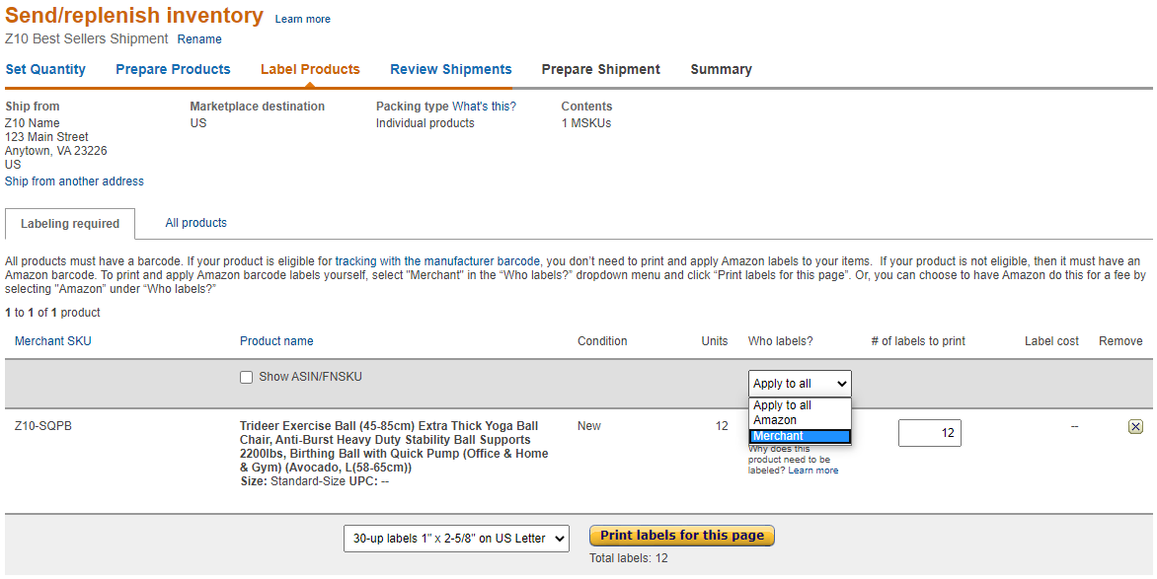Screen dimensions: 1157x579
Task: Switch to the Set Quantity tab
Action: (x=45, y=69)
